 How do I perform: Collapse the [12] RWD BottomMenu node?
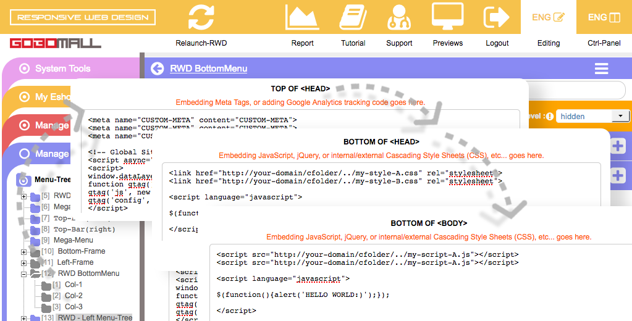[x=23, y=274]
